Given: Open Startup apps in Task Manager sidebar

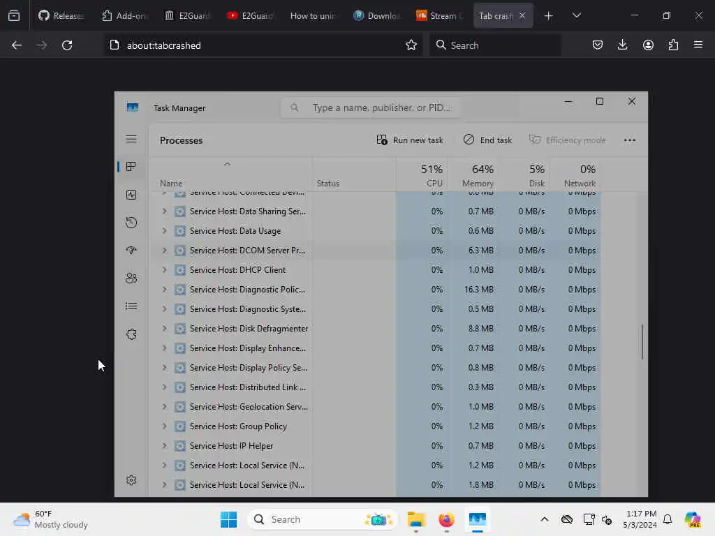Looking at the screenshot, I should (131, 251).
